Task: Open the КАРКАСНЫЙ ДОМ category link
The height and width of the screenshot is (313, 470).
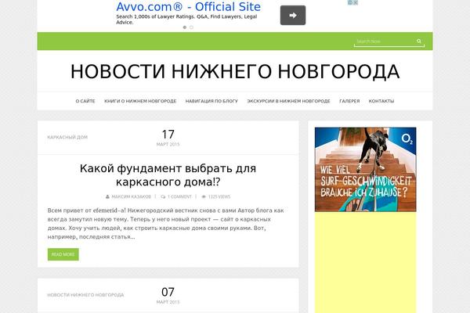Action: [x=67, y=137]
